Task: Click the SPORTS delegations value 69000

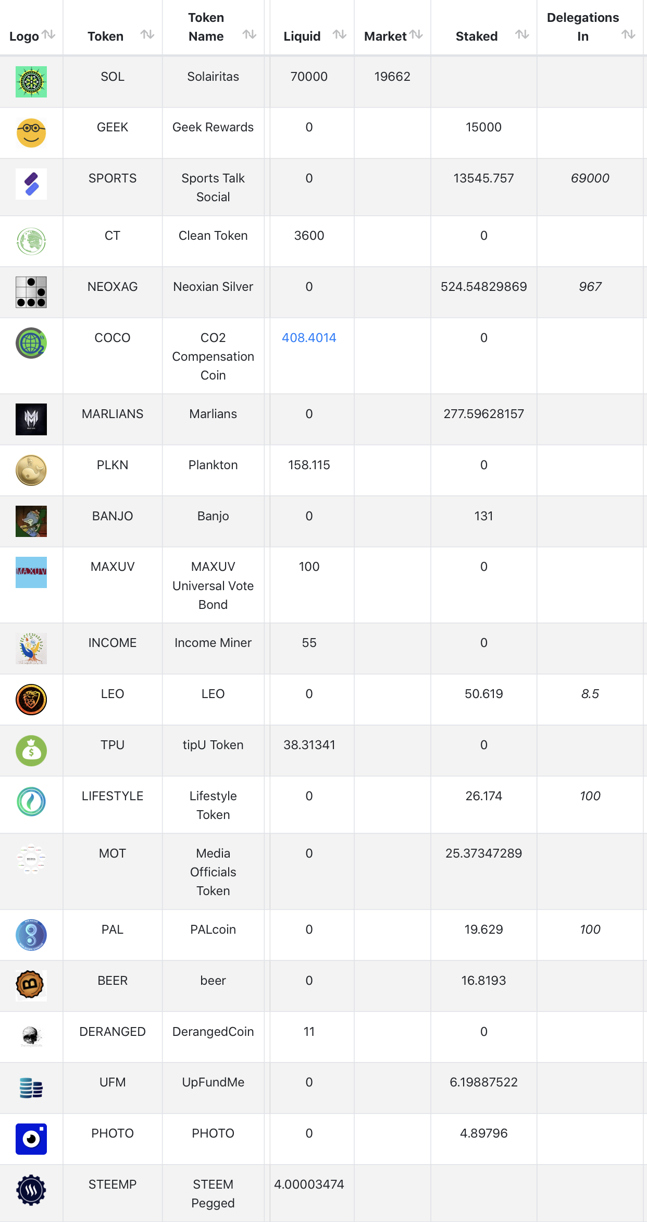Action: (590, 178)
